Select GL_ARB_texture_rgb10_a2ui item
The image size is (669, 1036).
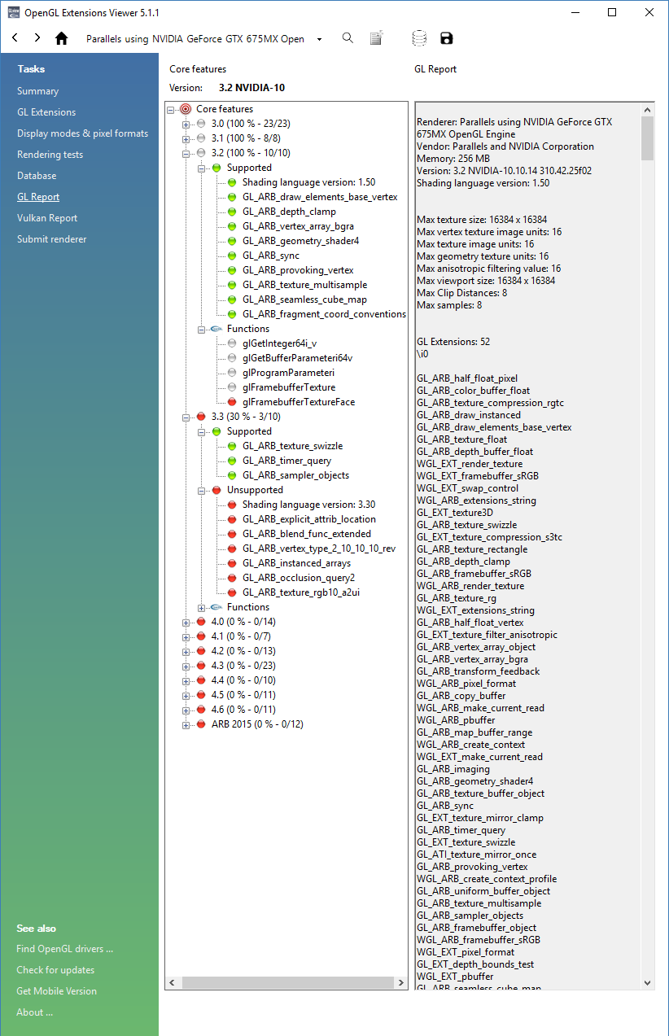pyautogui.click(x=301, y=592)
